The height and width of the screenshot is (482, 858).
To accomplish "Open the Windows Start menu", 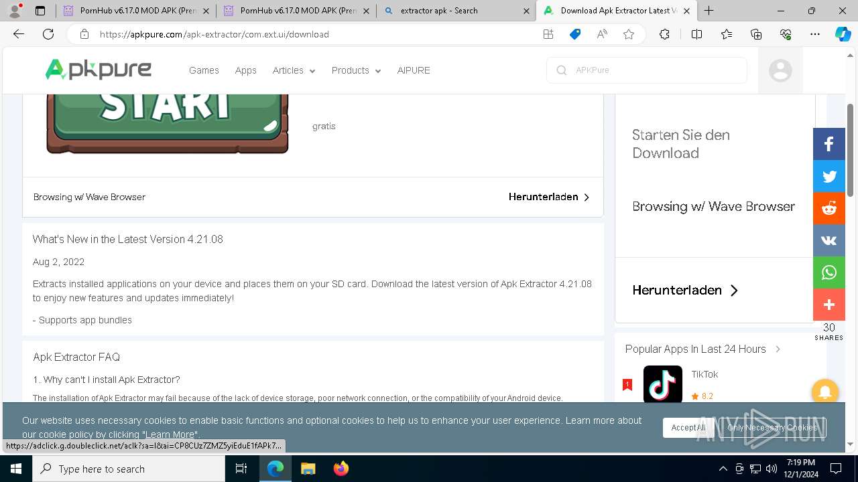I will click(15, 469).
